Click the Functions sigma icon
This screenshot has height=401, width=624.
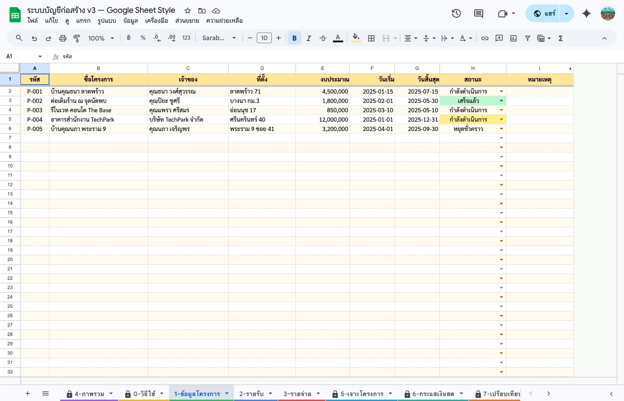tap(560, 38)
